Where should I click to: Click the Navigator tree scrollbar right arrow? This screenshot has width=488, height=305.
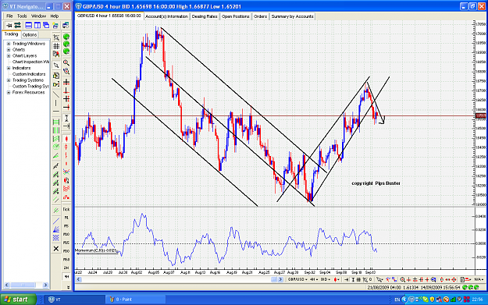(x=45, y=285)
